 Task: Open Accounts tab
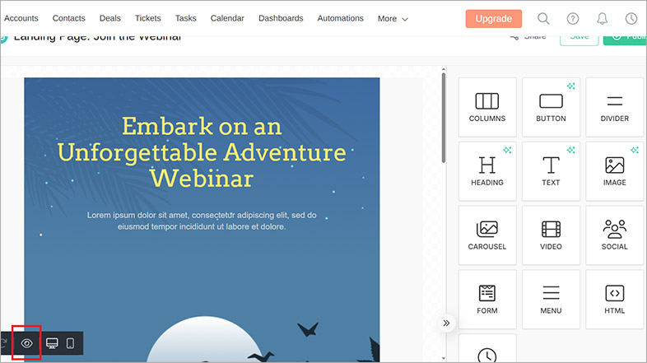[x=21, y=18]
